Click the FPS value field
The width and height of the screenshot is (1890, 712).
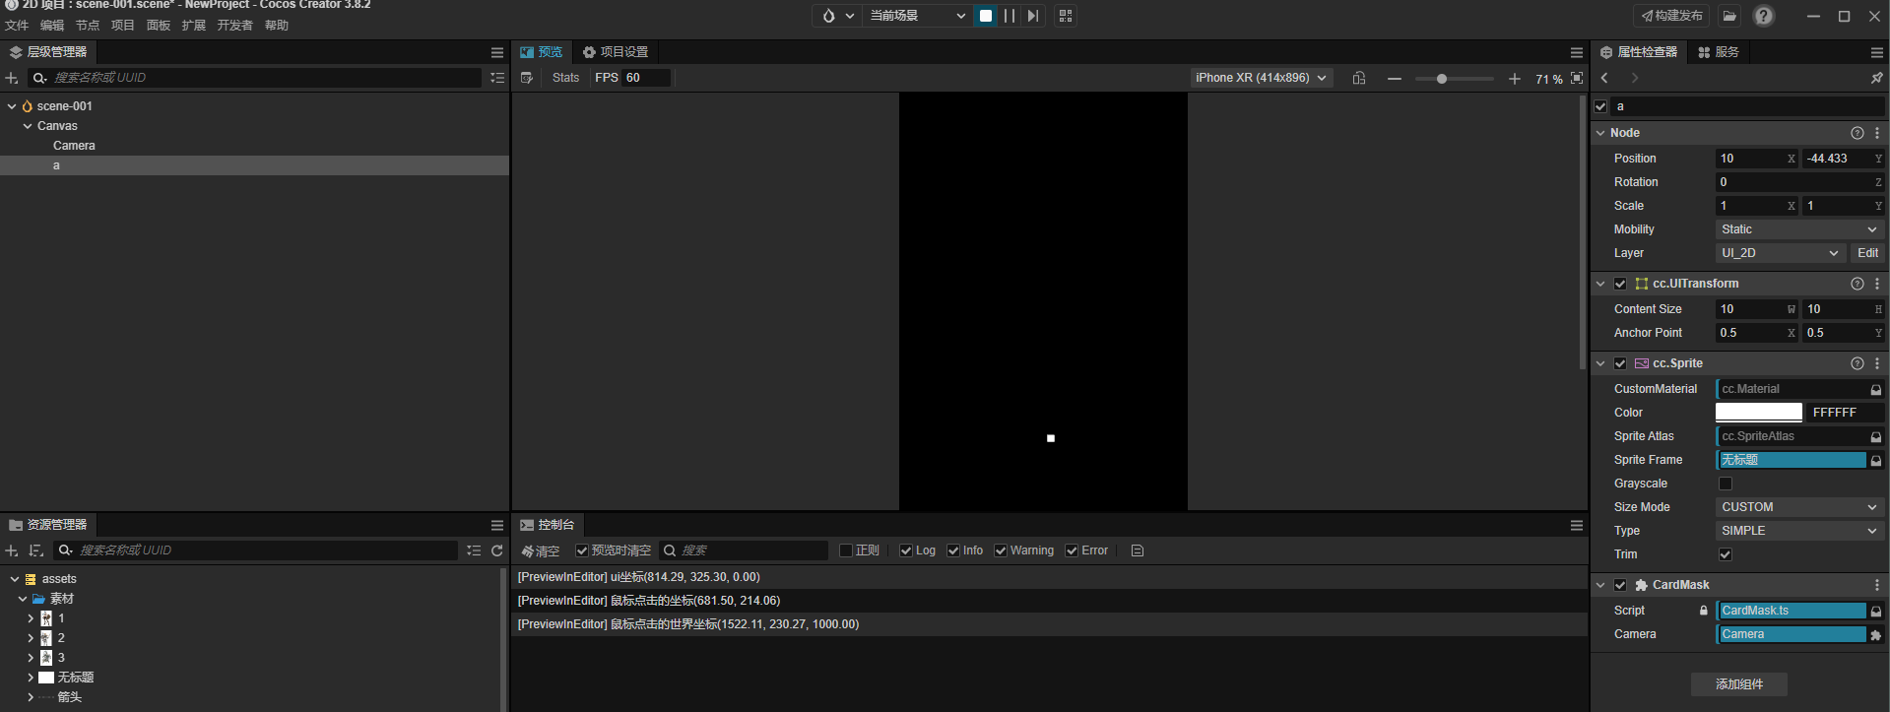(x=646, y=78)
